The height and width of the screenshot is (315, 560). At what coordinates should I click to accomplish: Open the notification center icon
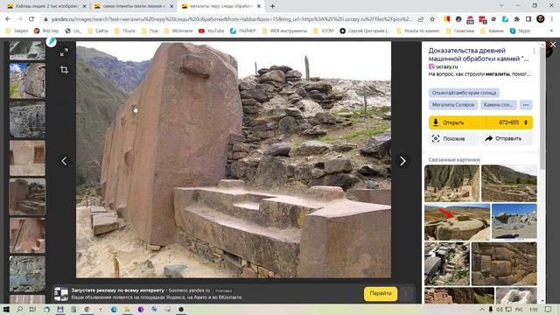pyautogui.click(x=549, y=309)
